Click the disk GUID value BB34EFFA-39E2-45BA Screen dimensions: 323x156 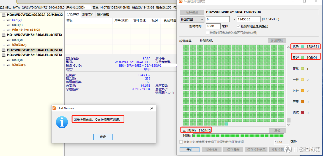tap(140, 65)
